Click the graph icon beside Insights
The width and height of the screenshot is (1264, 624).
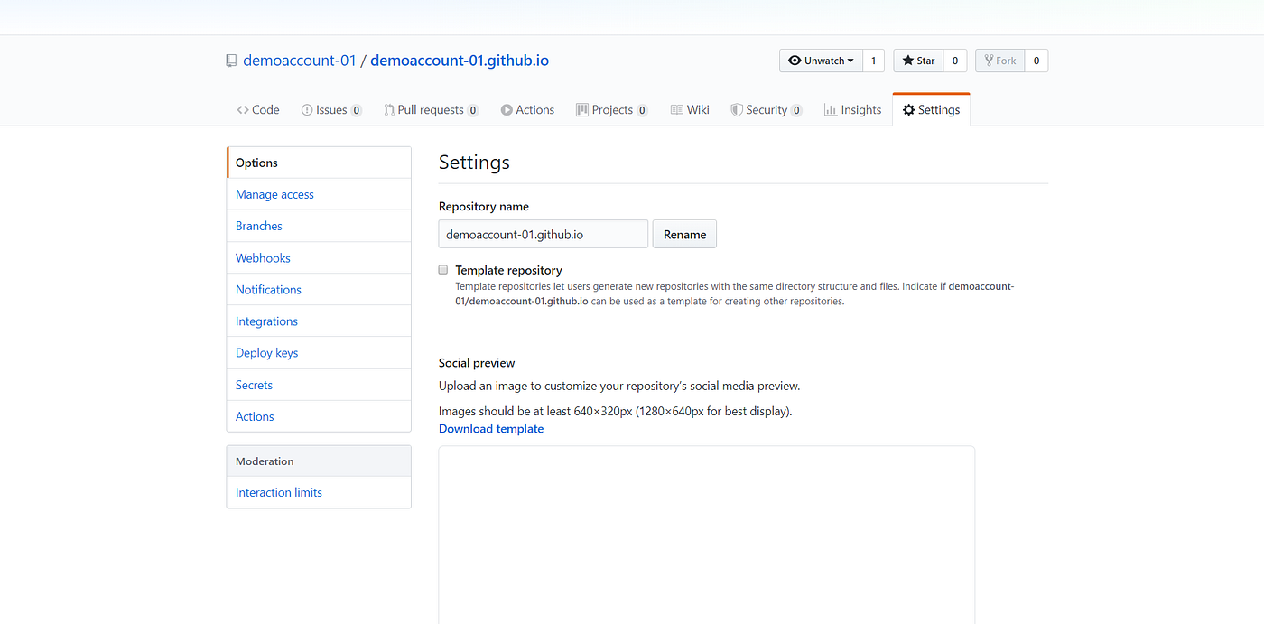tap(829, 108)
